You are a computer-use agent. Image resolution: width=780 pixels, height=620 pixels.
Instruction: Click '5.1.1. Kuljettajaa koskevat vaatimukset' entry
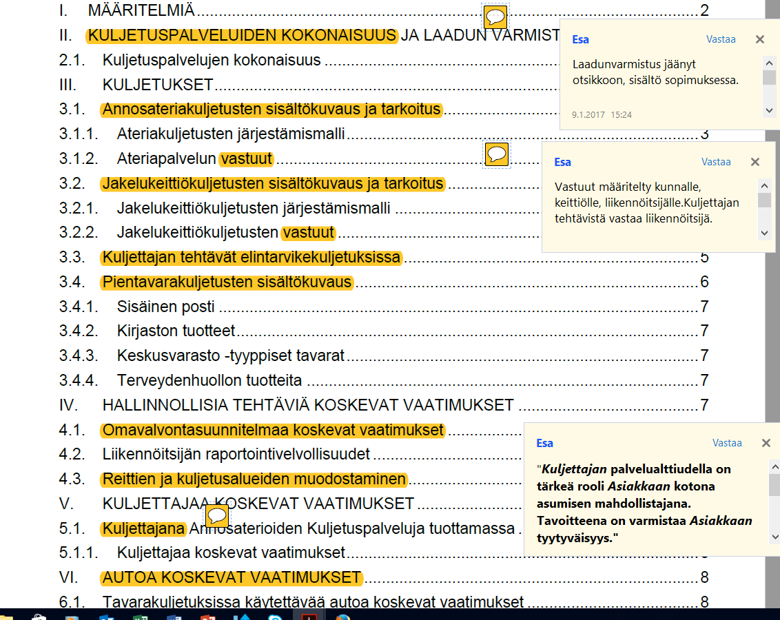point(202,552)
